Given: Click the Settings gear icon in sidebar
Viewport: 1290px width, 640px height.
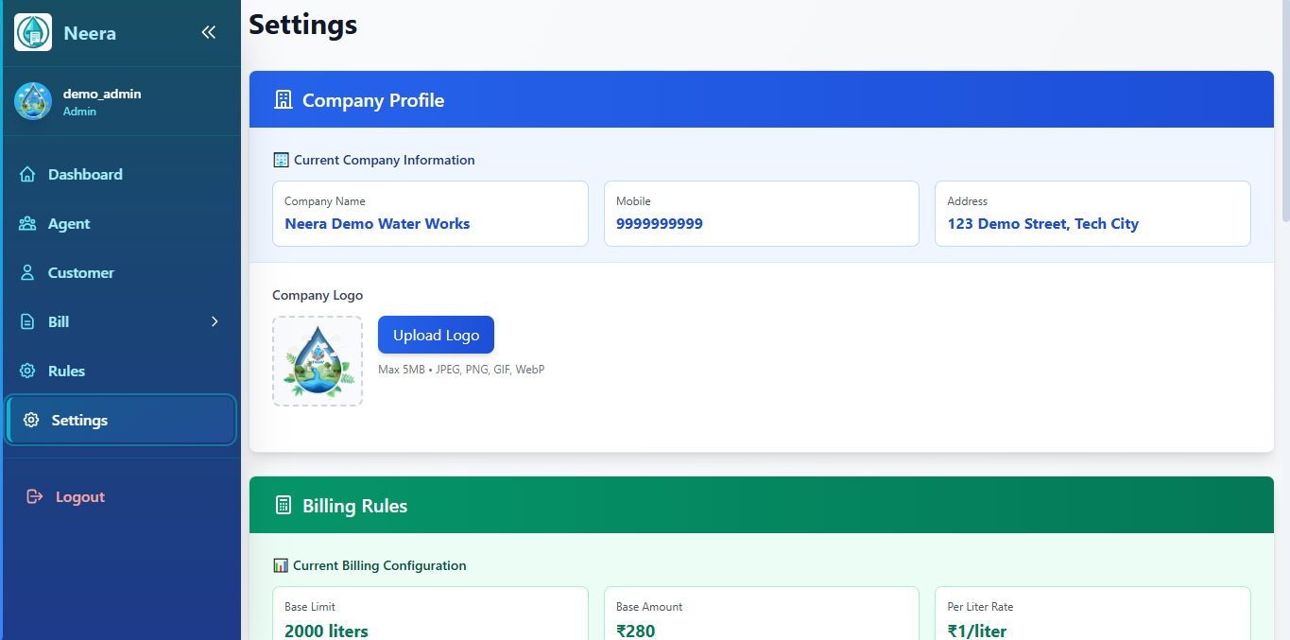Looking at the screenshot, I should [x=31, y=421].
